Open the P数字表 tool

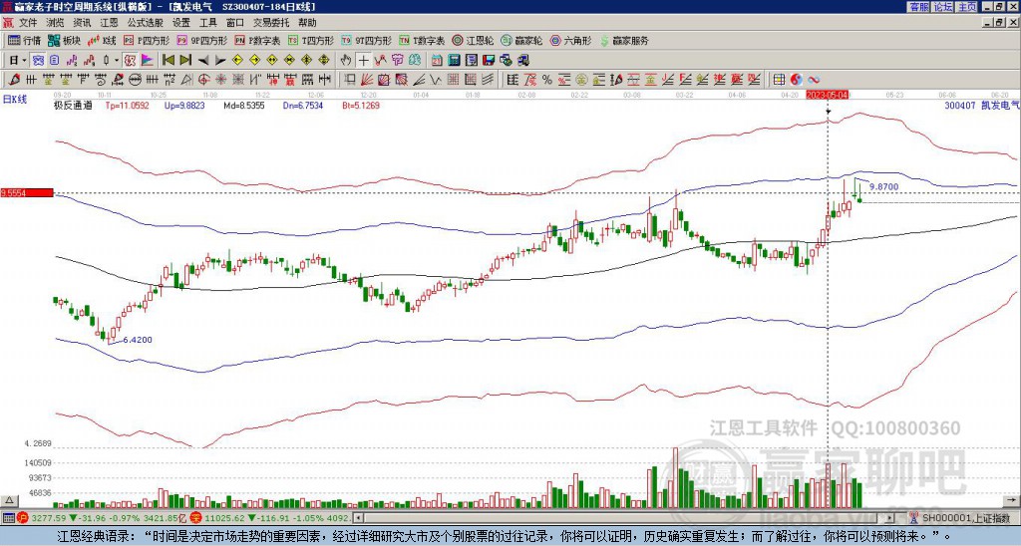(257, 40)
